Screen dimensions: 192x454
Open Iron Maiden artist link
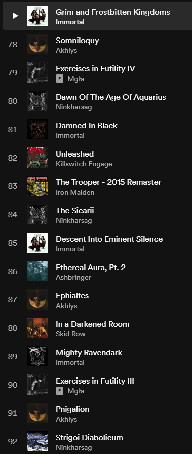click(75, 192)
